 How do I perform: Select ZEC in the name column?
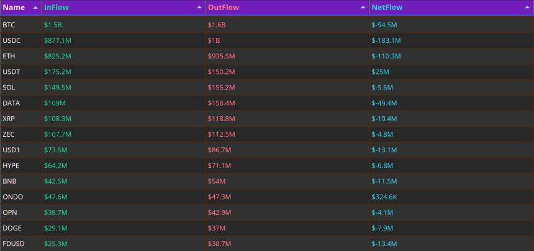pos(9,135)
